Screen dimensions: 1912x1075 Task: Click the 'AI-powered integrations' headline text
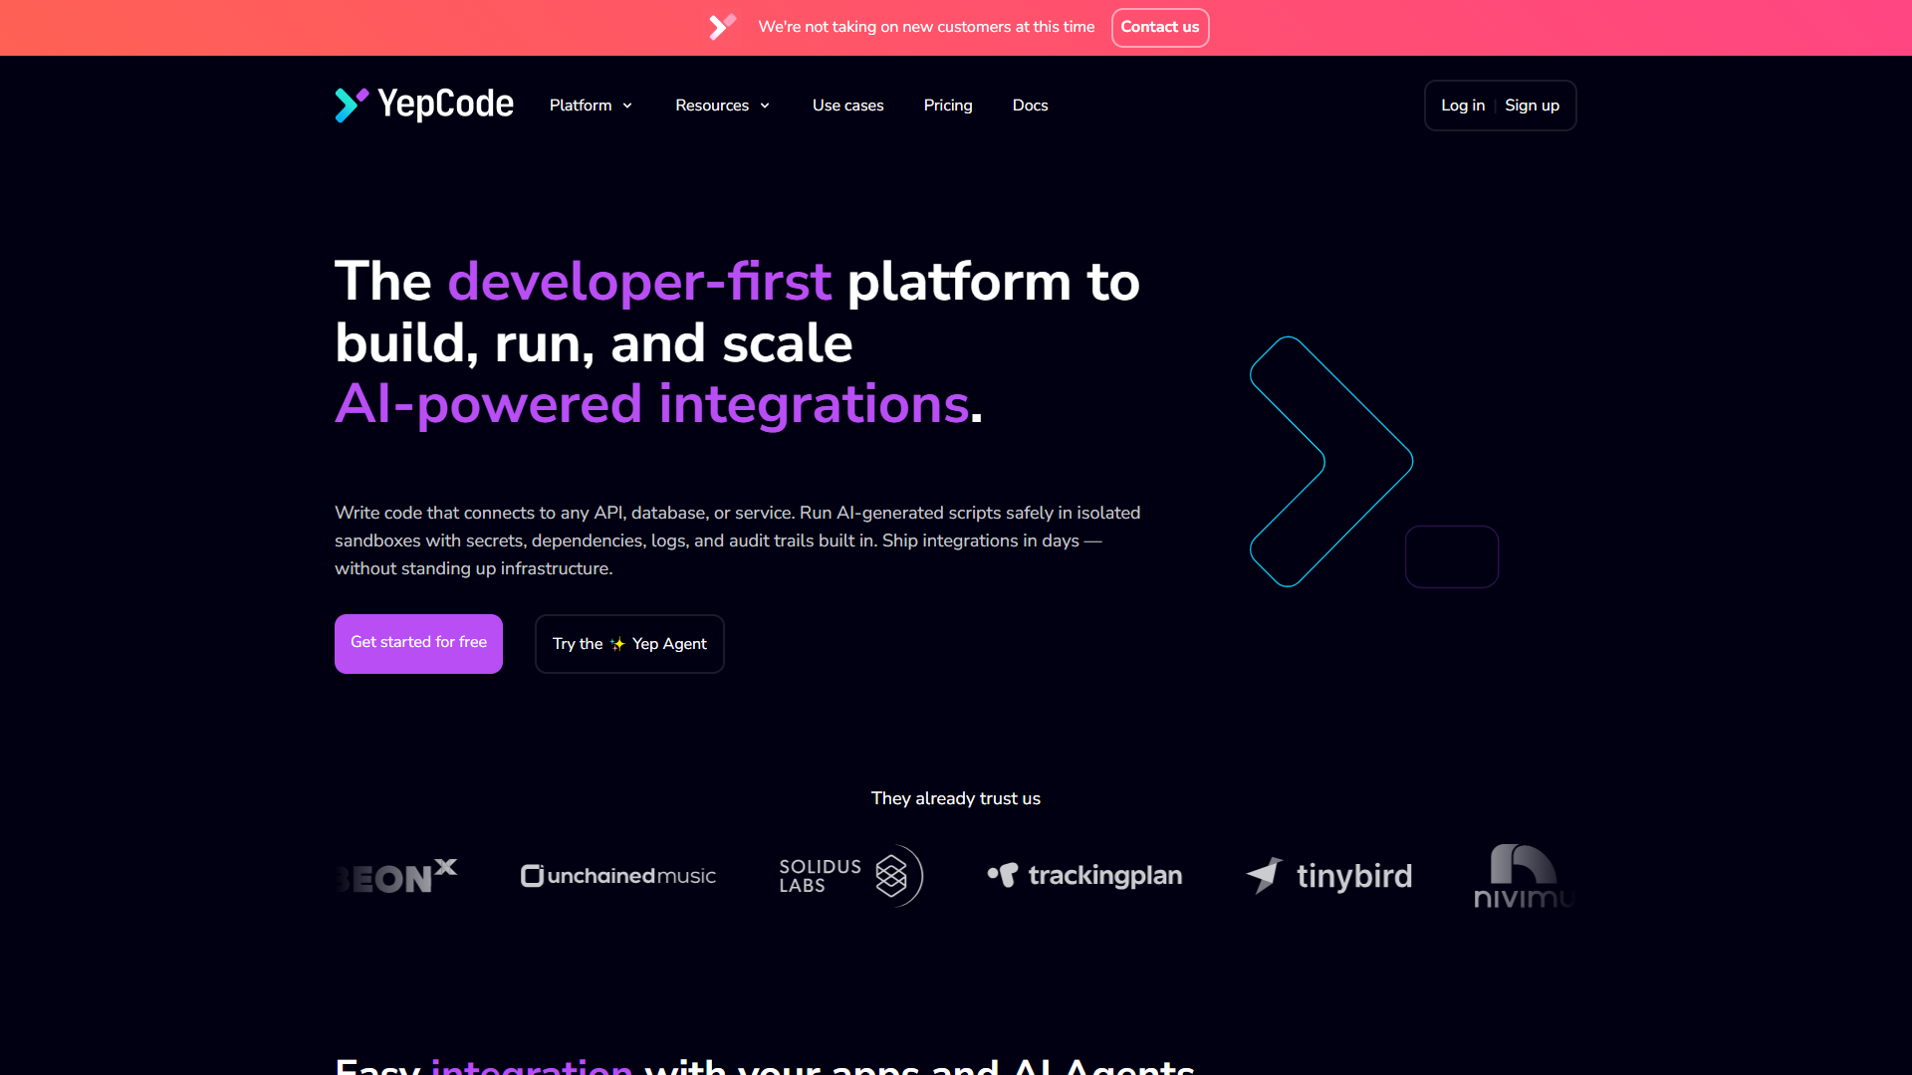point(652,404)
